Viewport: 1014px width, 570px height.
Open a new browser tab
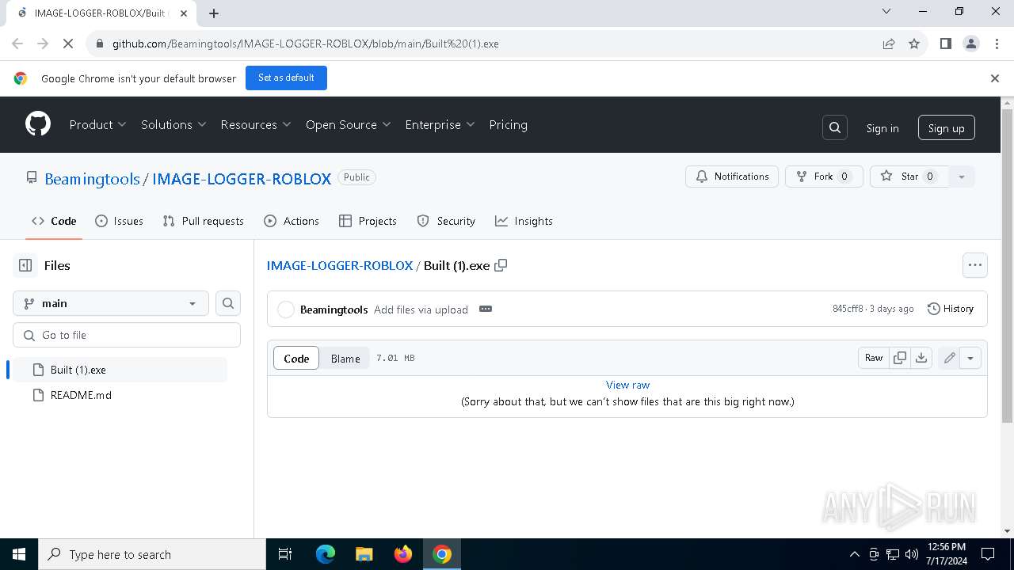214,13
